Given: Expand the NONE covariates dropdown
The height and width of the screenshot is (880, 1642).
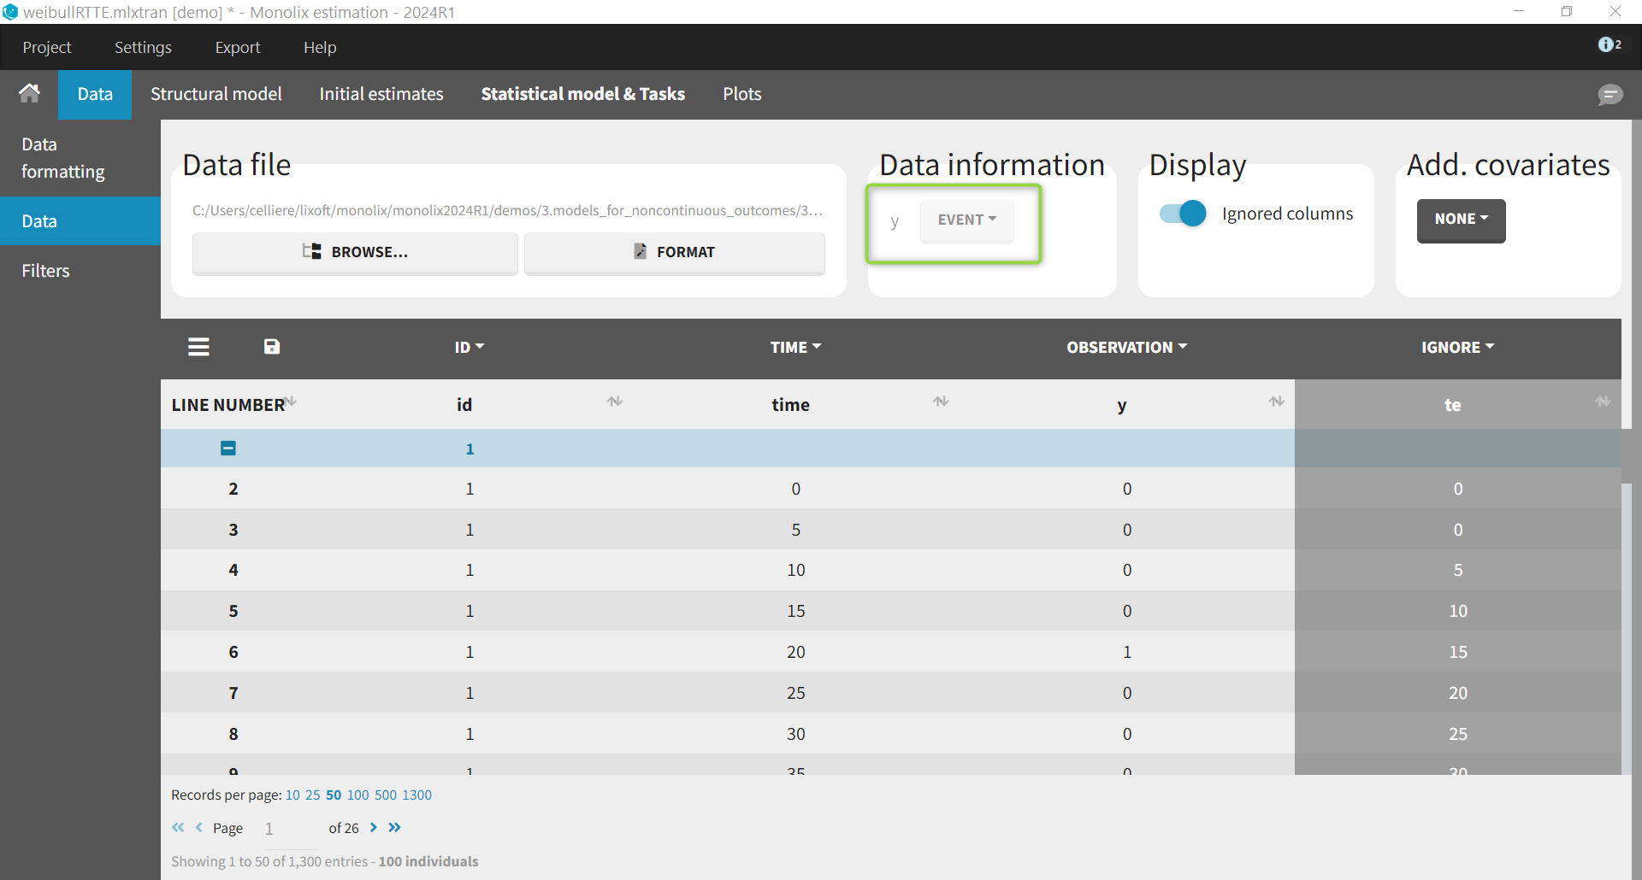Looking at the screenshot, I should pos(1461,220).
